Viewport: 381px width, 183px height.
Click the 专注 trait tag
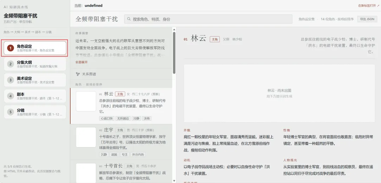click(x=125, y=154)
